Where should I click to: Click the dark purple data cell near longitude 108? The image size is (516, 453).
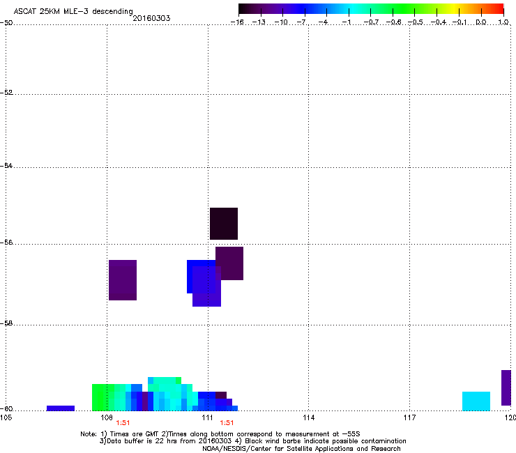point(123,280)
